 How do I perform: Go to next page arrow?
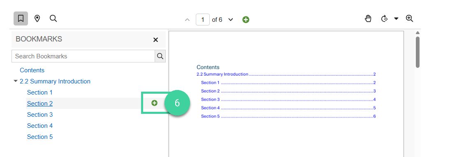point(231,20)
